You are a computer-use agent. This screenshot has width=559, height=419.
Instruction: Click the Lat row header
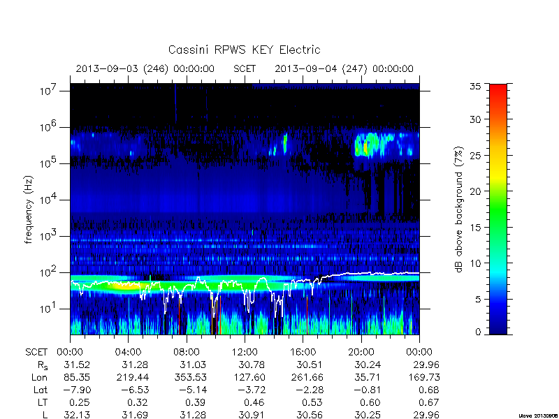tap(41, 390)
